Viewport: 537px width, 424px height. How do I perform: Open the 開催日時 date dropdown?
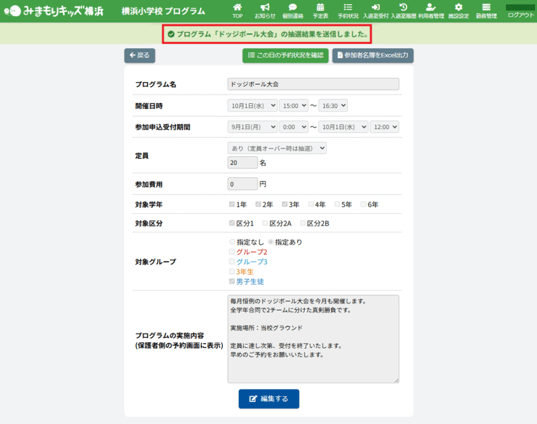point(252,106)
